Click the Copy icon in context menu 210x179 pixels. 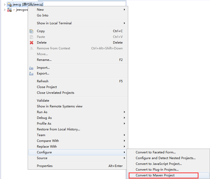(31, 31)
